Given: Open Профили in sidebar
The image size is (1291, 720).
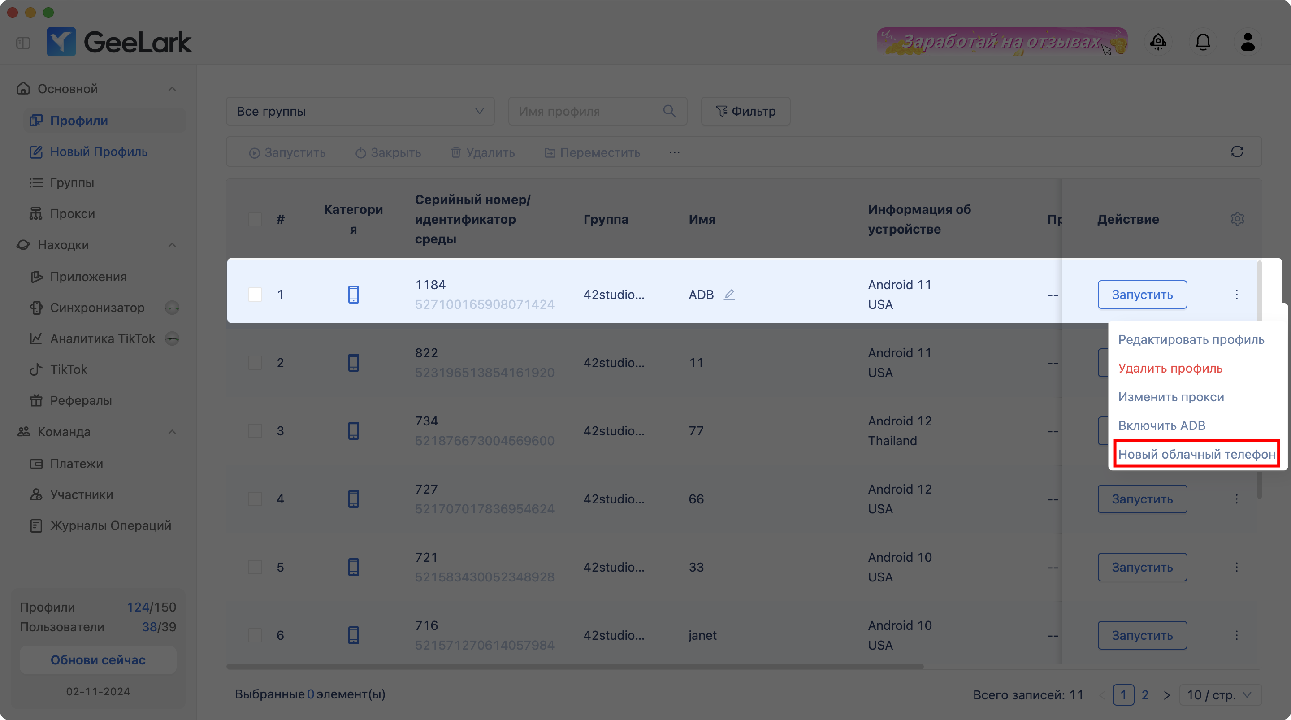Looking at the screenshot, I should (x=105, y=121).
